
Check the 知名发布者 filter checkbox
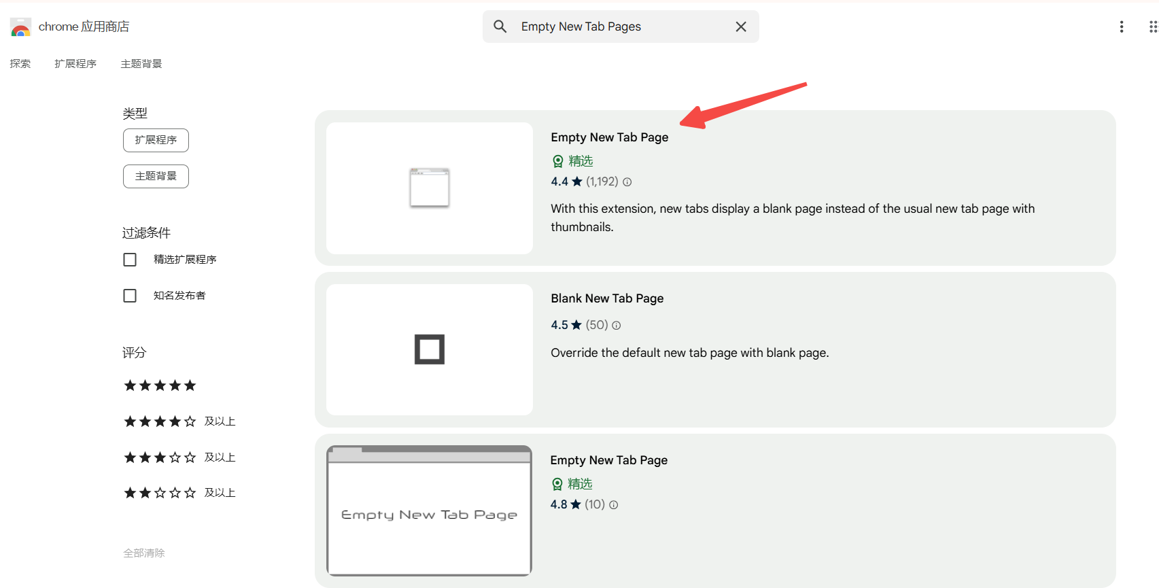pos(130,296)
